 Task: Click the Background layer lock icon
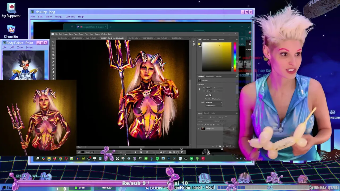233,129
